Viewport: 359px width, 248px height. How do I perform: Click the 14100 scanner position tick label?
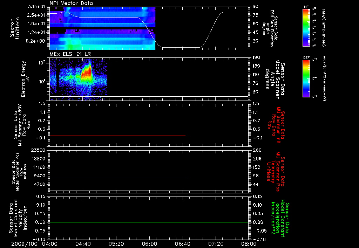click(38, 167)
